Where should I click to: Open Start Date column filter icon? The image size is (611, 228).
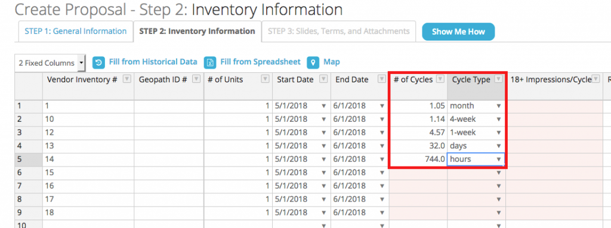point(323,79)
